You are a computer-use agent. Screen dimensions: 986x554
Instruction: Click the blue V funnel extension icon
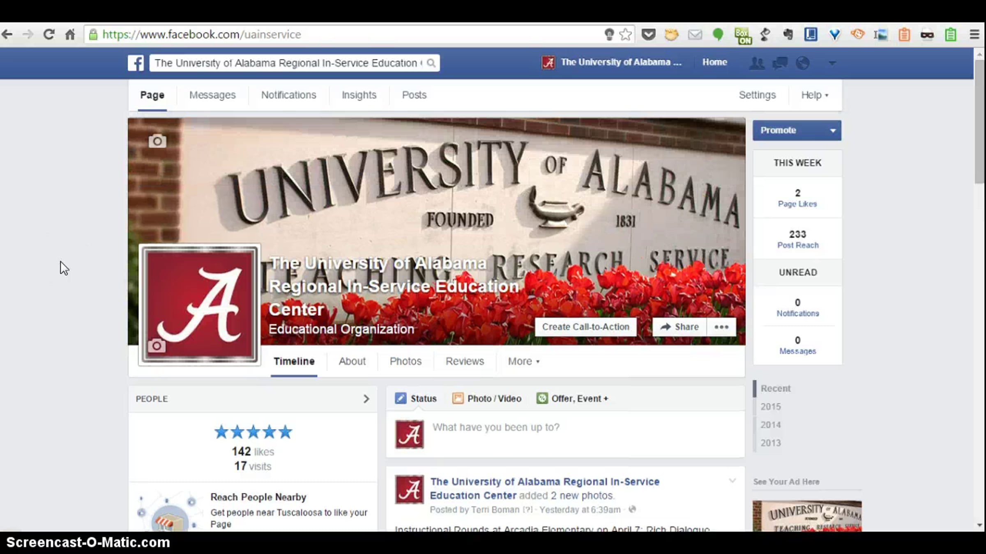tap(834, 34)
